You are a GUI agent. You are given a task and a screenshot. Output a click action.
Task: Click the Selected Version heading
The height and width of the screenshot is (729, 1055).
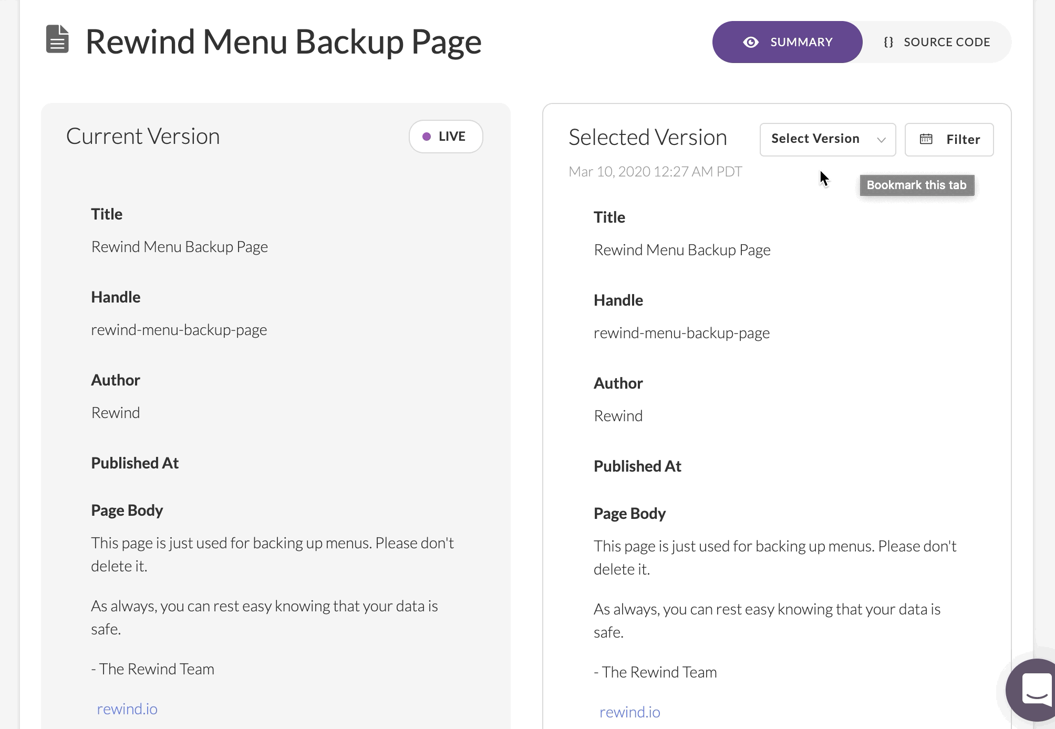648,137
